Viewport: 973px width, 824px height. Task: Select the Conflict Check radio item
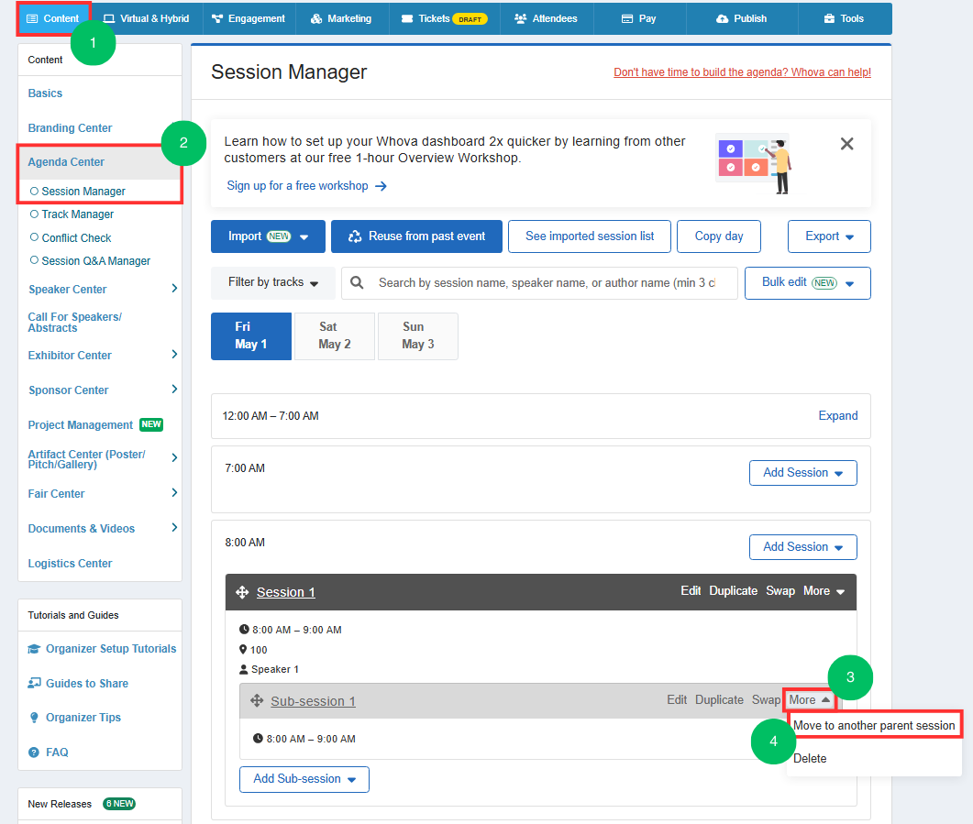tap(71, 237)
